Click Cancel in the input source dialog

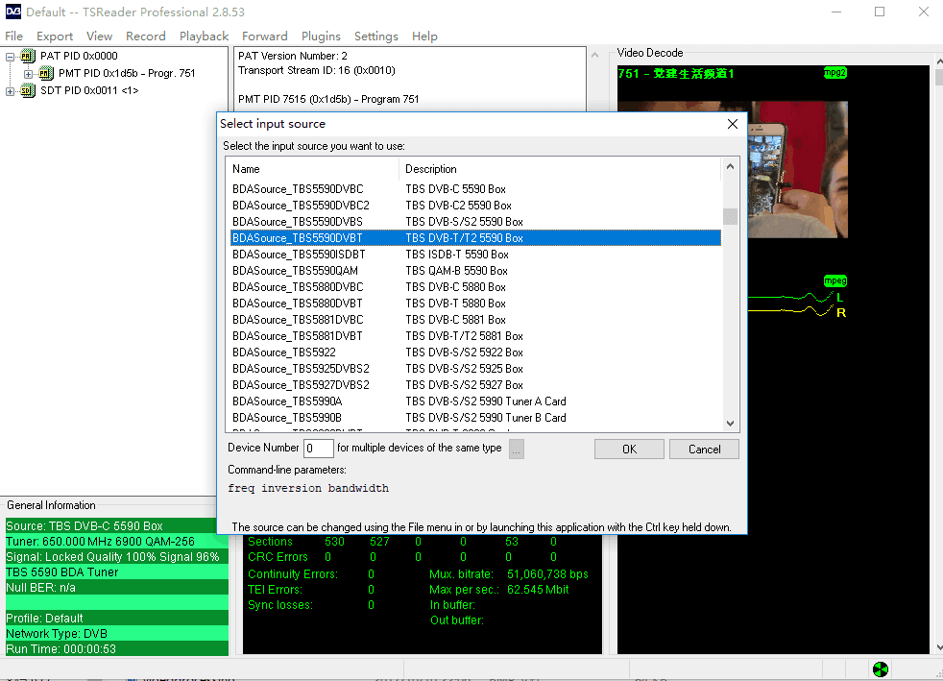704,450
